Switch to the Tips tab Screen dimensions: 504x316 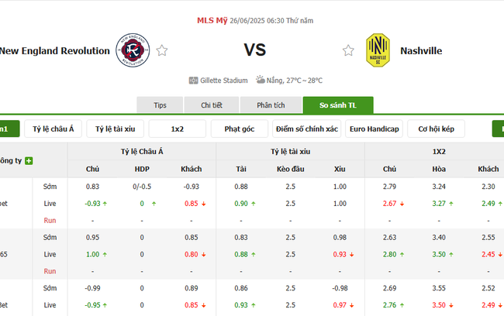(161, 105)
